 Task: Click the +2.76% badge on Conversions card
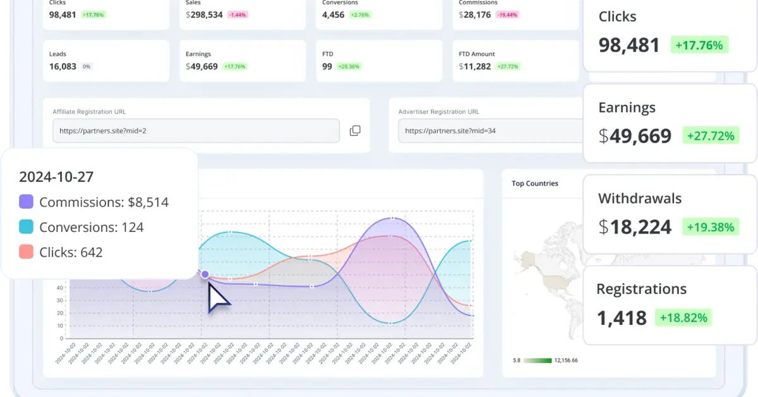click(x=360, y=15)
